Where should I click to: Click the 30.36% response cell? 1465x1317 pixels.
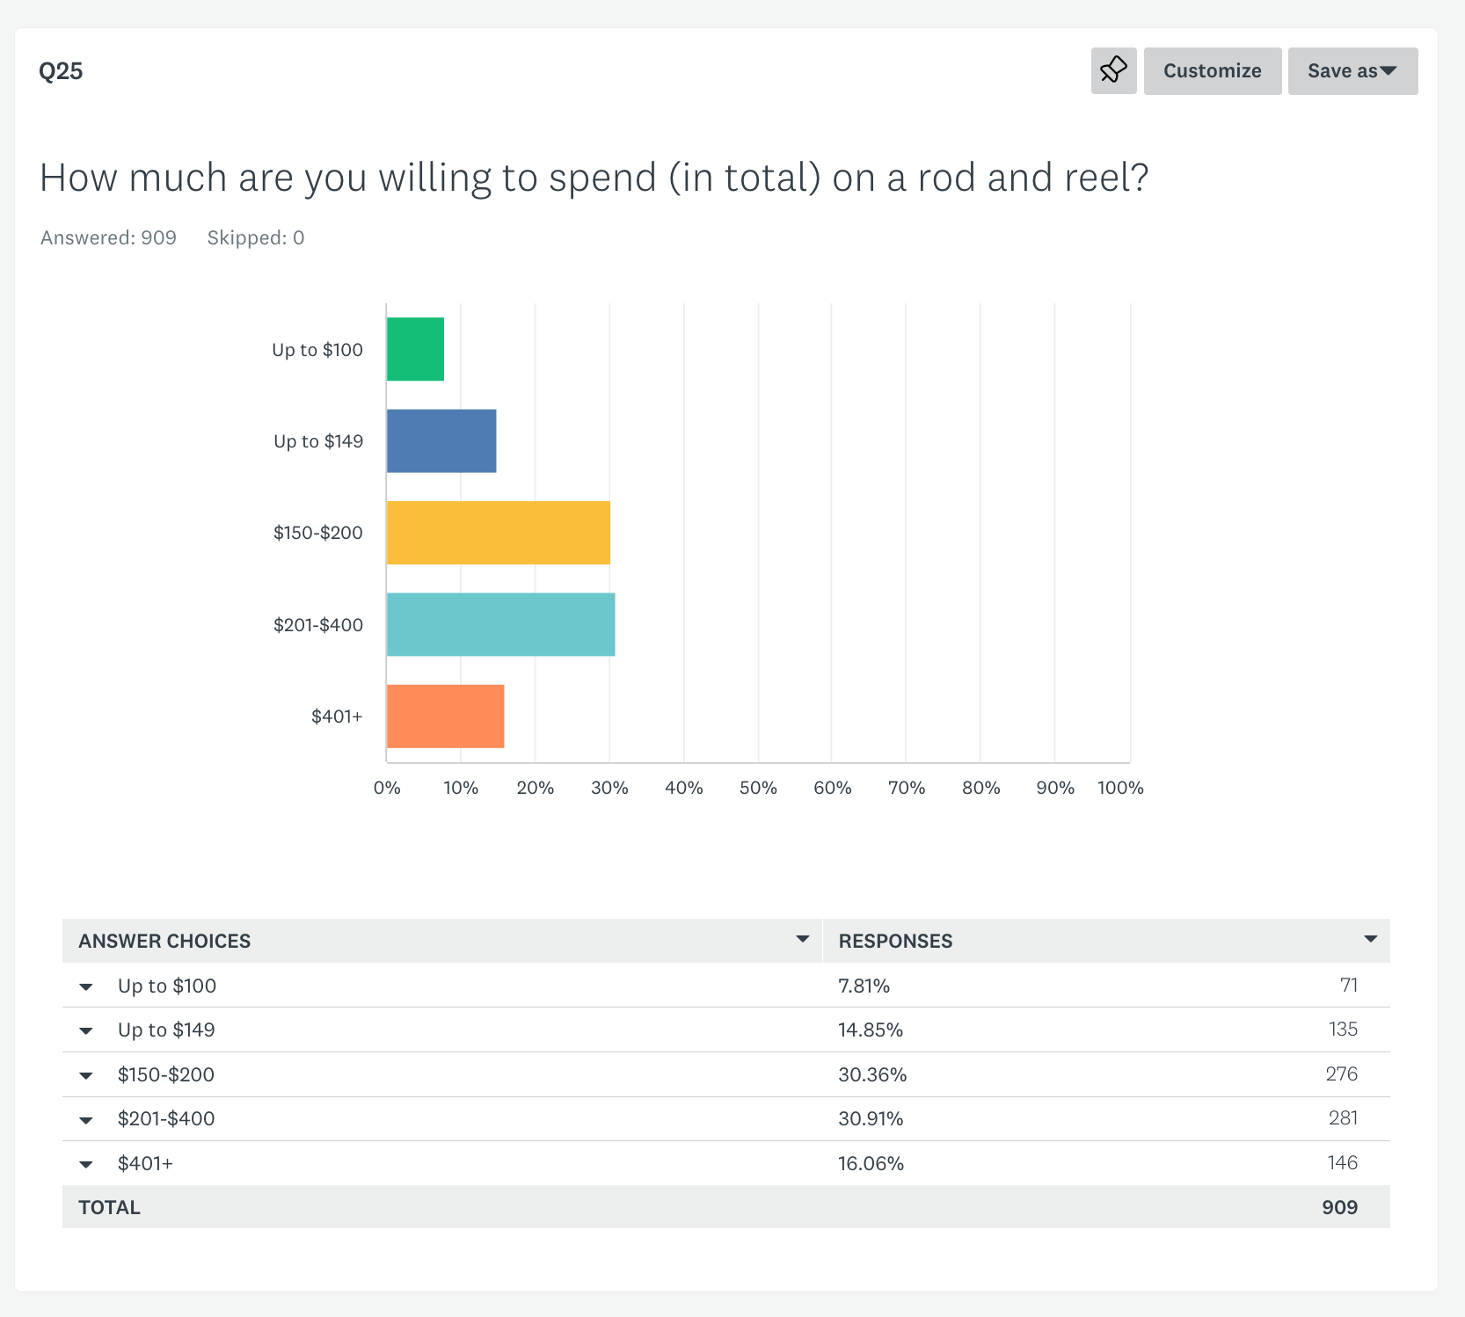(872, 1074)
